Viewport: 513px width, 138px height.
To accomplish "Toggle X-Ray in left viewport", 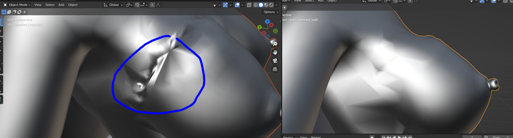I will (x=249, y=5).
